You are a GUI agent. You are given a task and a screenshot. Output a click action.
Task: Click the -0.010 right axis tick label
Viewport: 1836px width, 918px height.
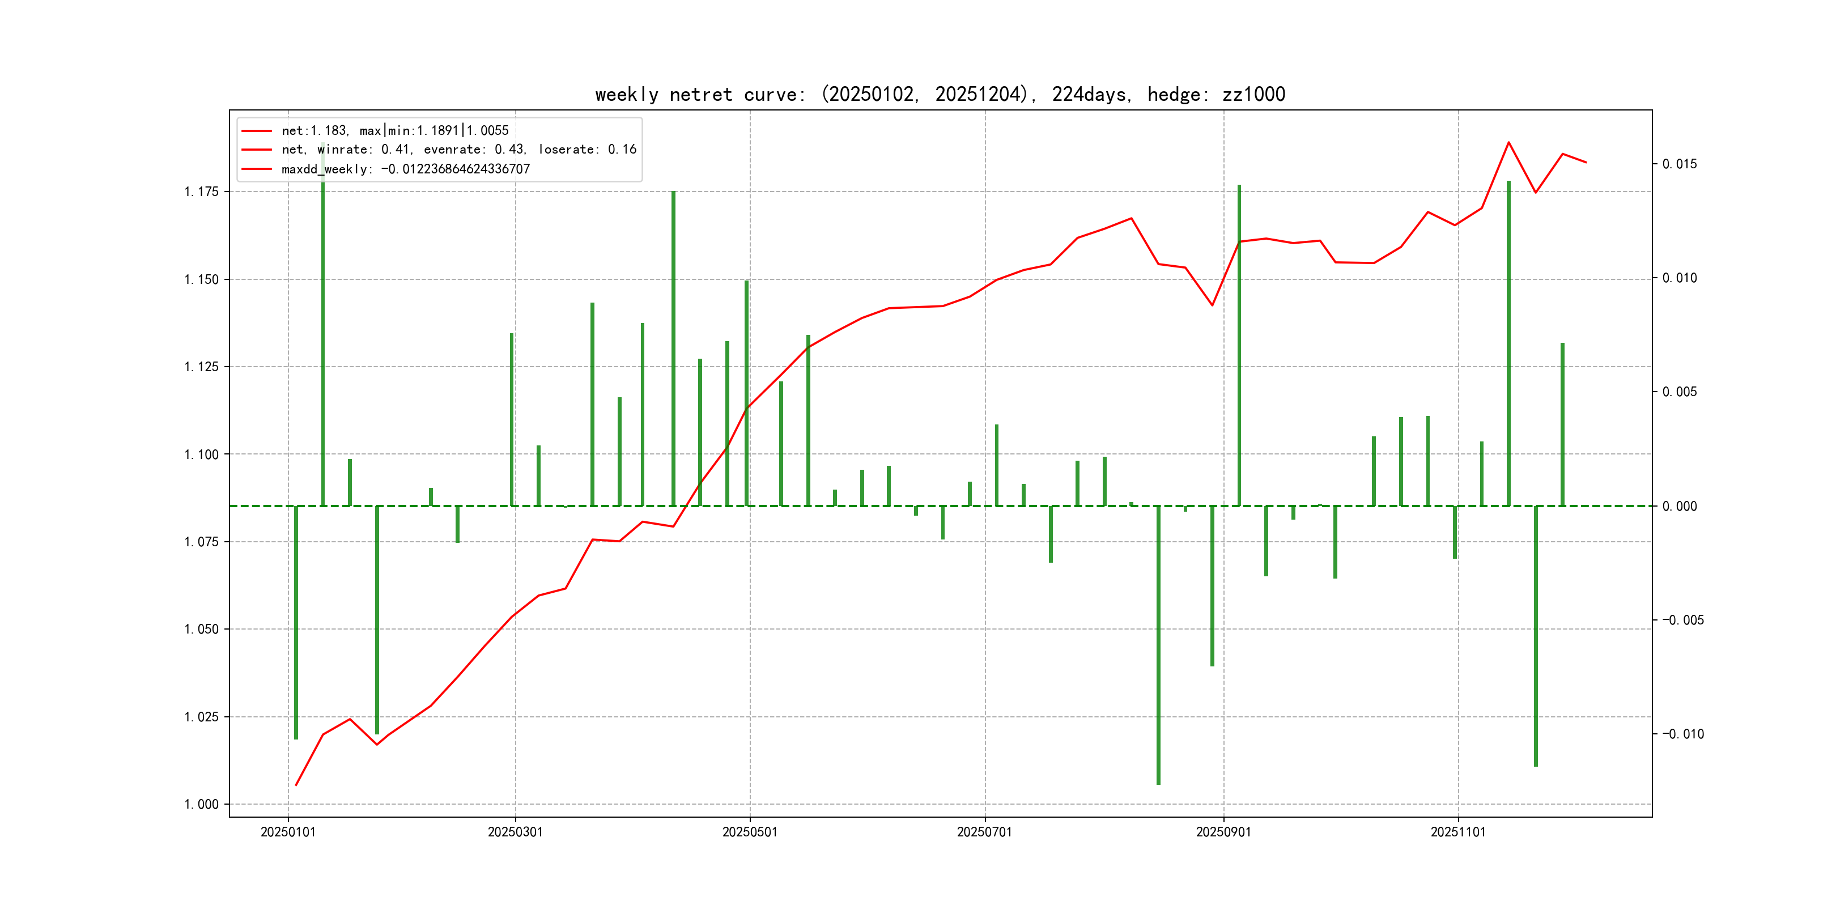tap(1683, 734)
